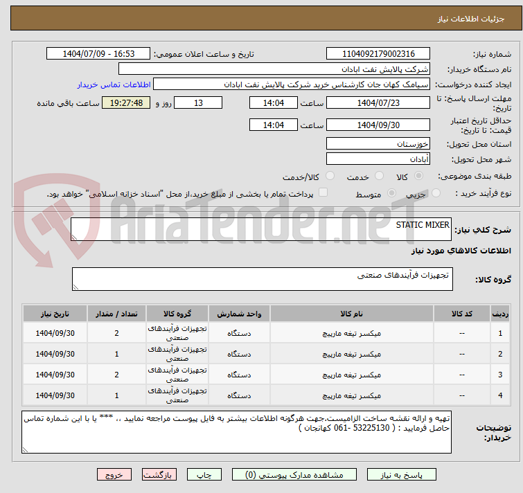Select the 'متوسط' purchase type radio
Image resolution: width=523 pixels, height=493 pixels.
pyautogui.click(x=391, y=193)
